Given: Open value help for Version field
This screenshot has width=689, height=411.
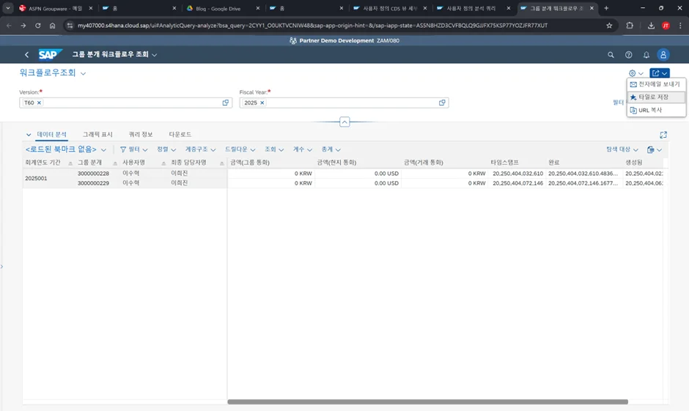Looking at the screenshot, I should tap(226, 103).
